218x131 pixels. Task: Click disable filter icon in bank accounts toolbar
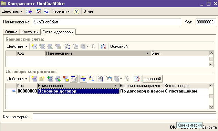point(93,46)
